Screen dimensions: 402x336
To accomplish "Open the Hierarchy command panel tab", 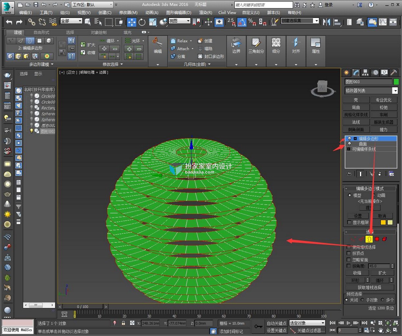I will (x=365, y=73).
